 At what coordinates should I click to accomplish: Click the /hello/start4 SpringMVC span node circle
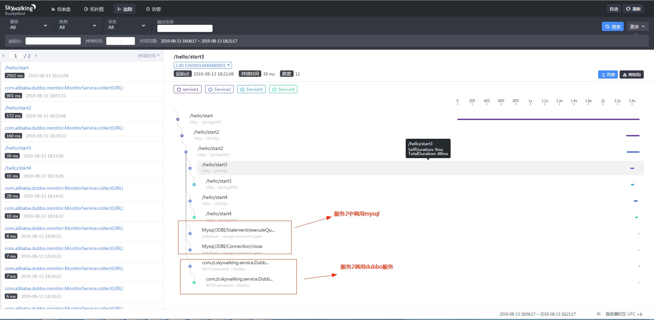pos(194,217)
